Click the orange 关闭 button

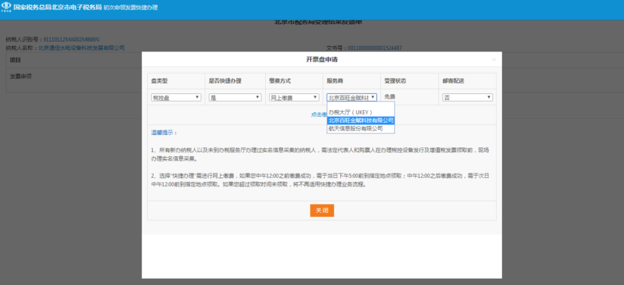tap(322, 211)
